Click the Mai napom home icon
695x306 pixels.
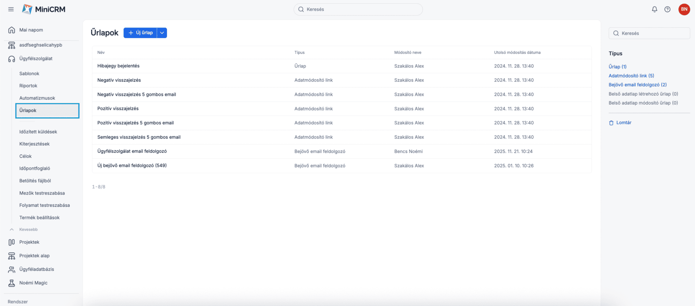click(12, 30)
